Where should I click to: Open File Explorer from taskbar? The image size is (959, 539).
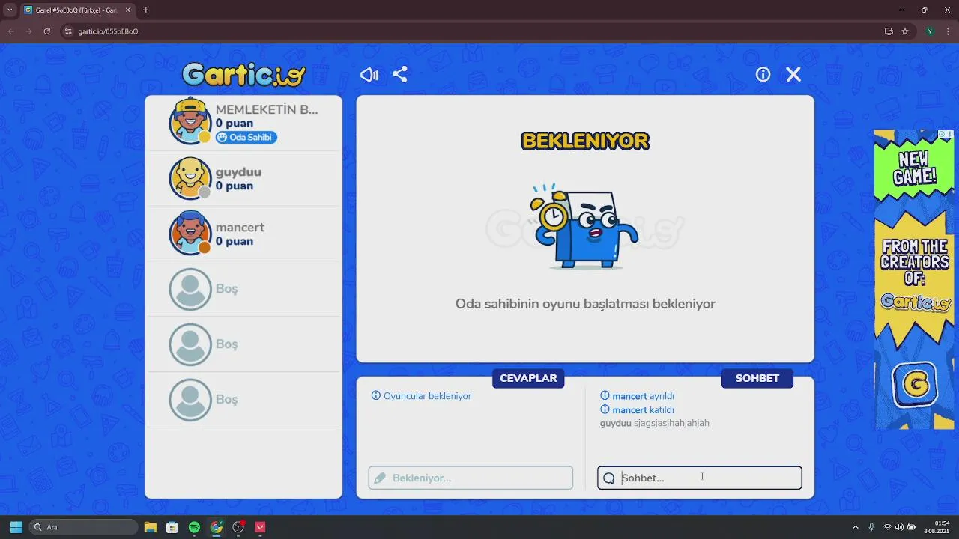point(150,527)
